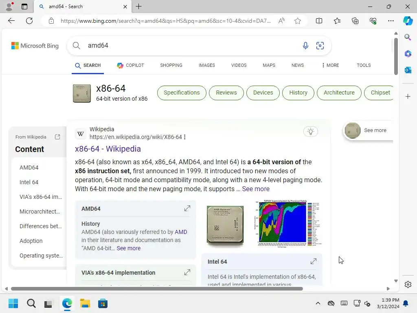Click the See more card on right
Viewport: 417px width, 313px height.
tap(368, 130)
